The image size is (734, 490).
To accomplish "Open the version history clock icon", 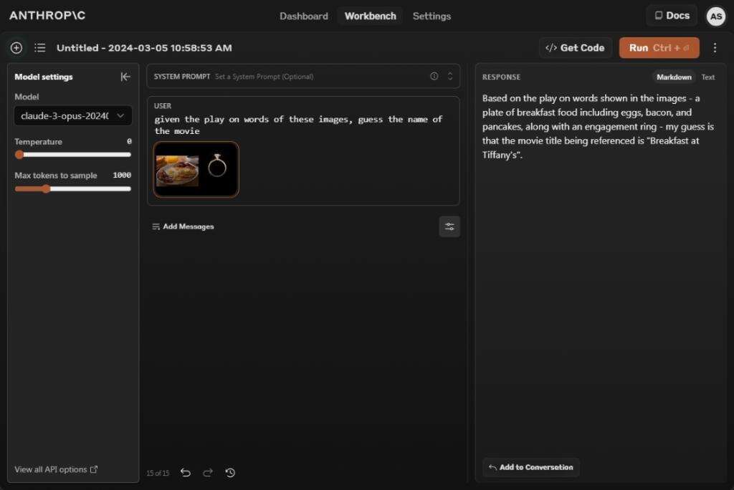I will click(230, 473).
